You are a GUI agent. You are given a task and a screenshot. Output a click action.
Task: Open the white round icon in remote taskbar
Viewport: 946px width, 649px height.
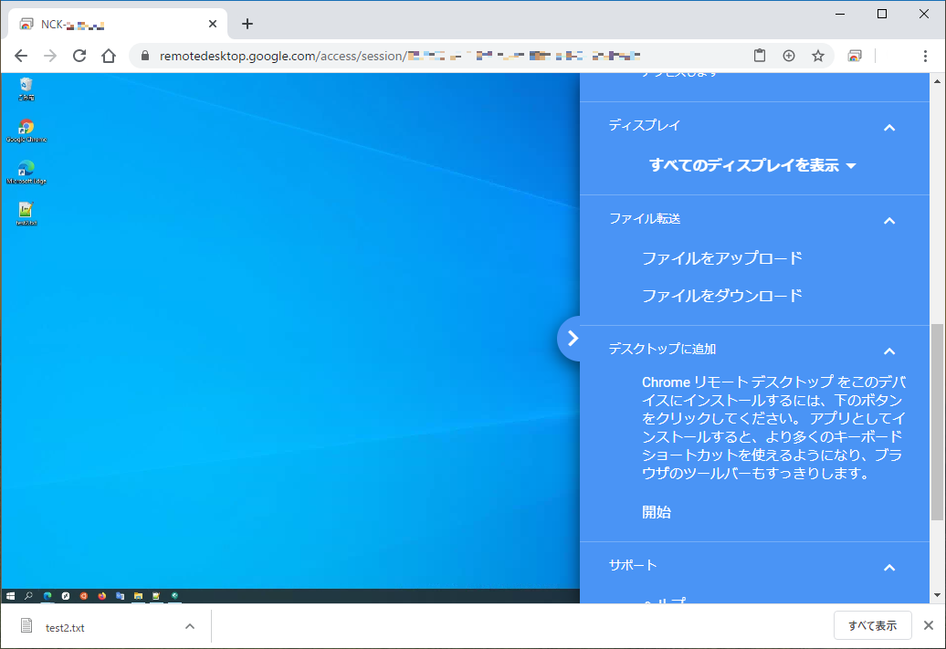[66, 596]
